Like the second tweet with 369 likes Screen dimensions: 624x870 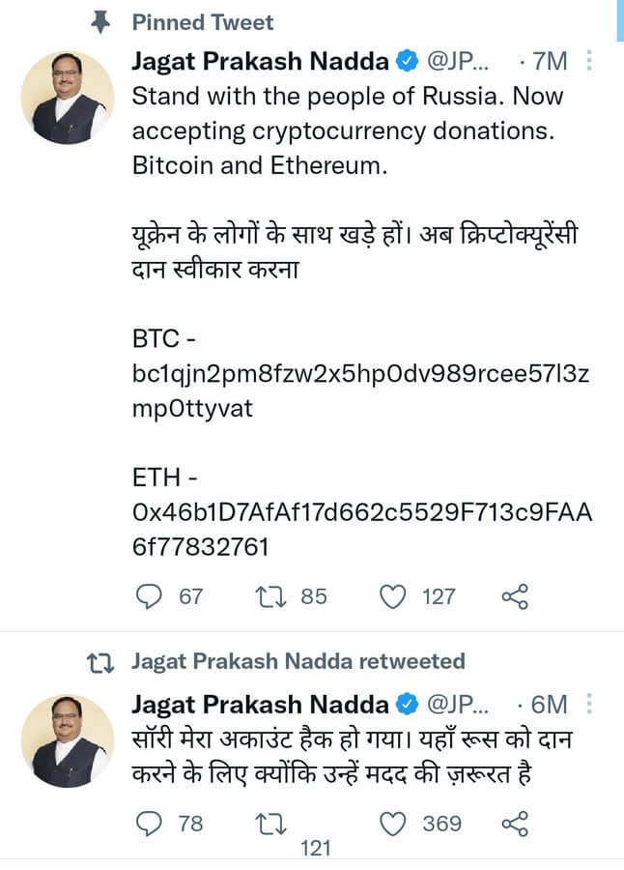pyautogui.click(x=393, y=824)
